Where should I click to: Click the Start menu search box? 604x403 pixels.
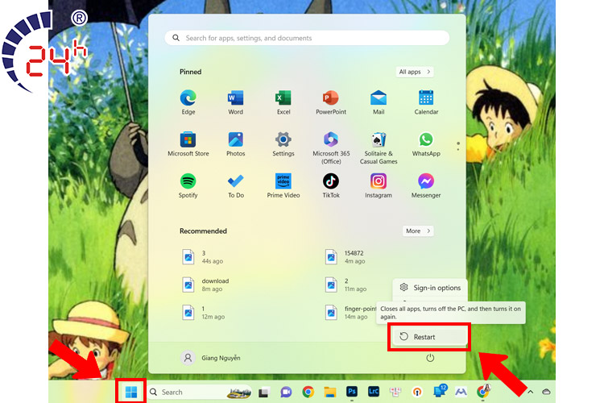pyautogui.click(x=307, y=38)
